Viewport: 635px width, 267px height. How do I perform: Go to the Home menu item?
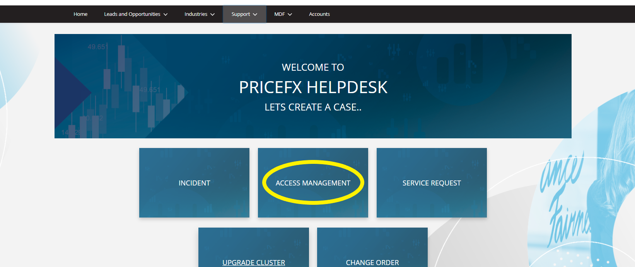[80, 14]
